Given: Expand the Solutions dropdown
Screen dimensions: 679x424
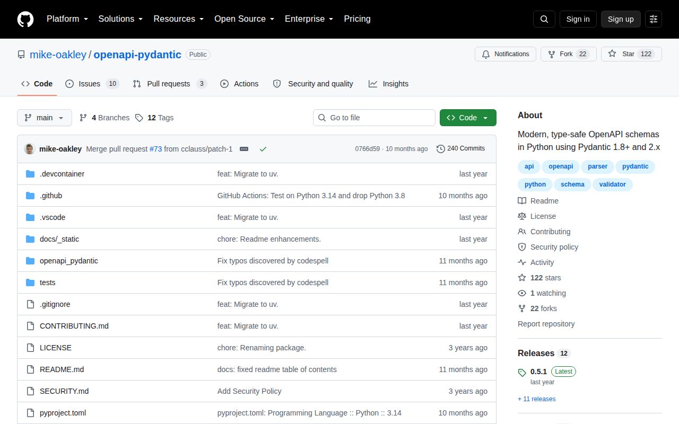Looking at the screenshot, I should click(120, 19).
